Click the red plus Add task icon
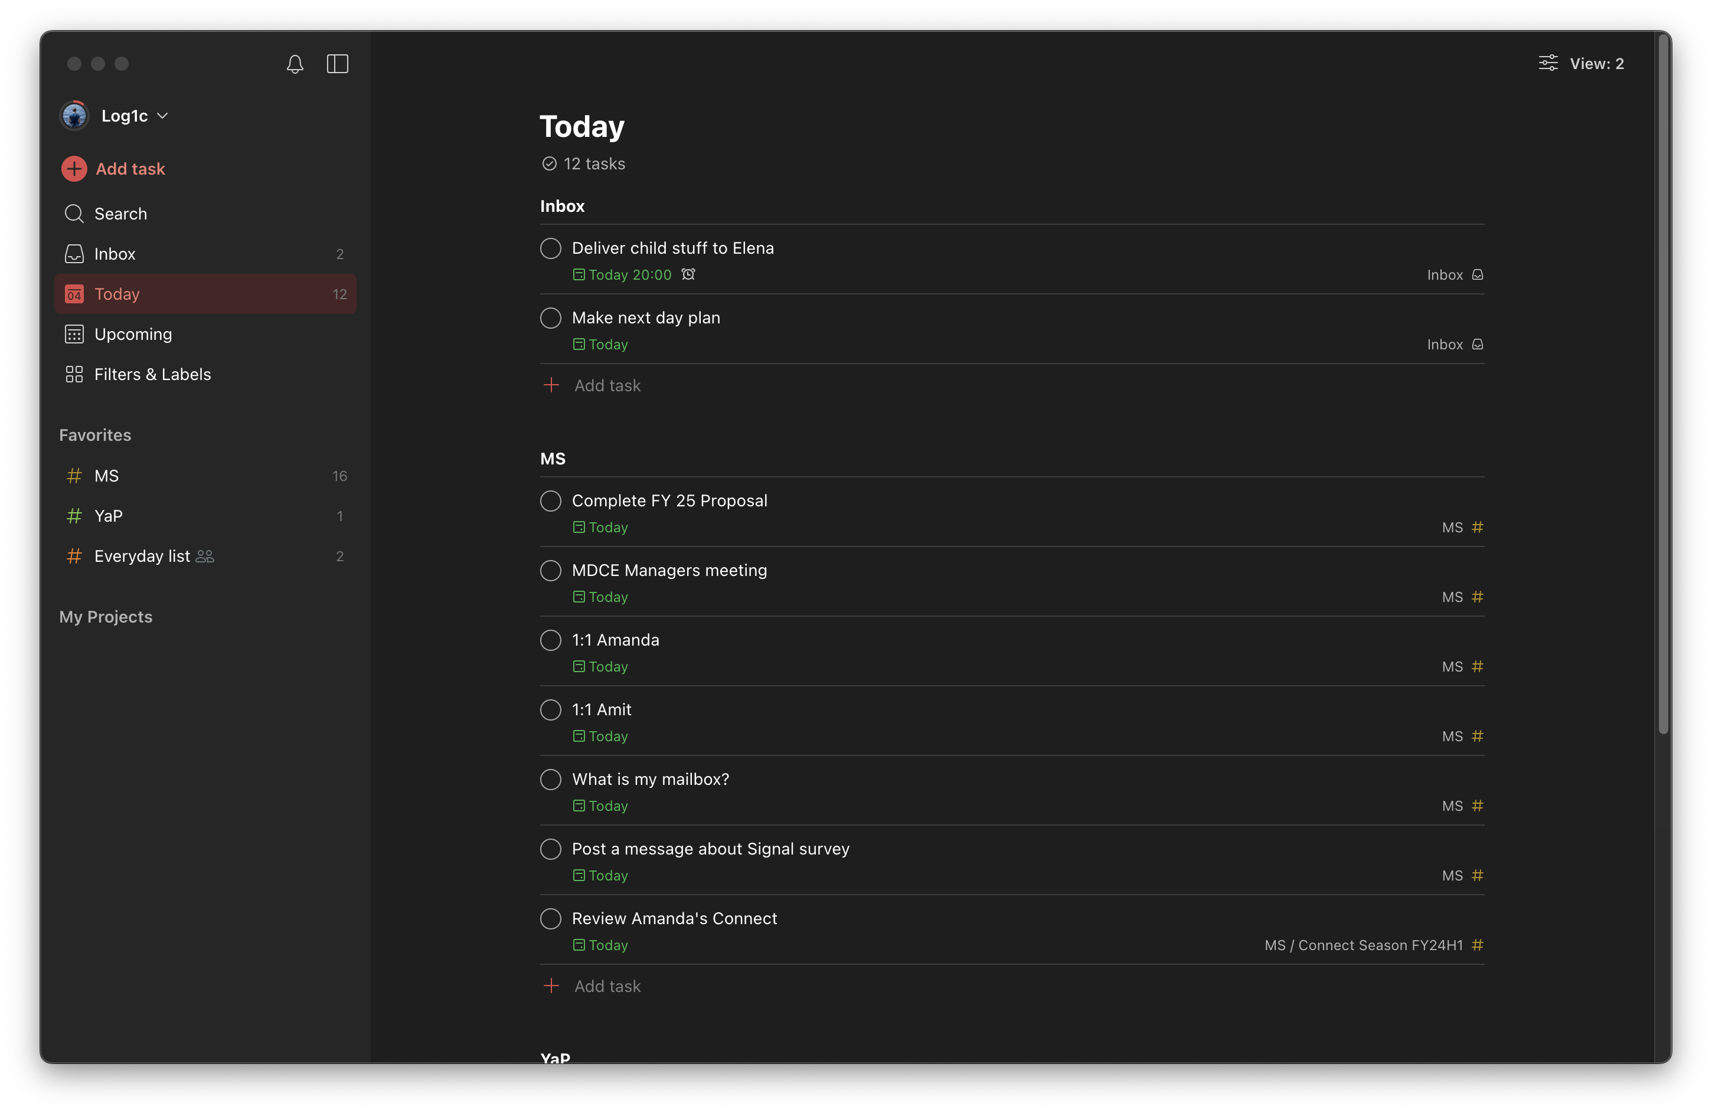The width and height of the screenshot is (1712, 1113). (74, 169)
